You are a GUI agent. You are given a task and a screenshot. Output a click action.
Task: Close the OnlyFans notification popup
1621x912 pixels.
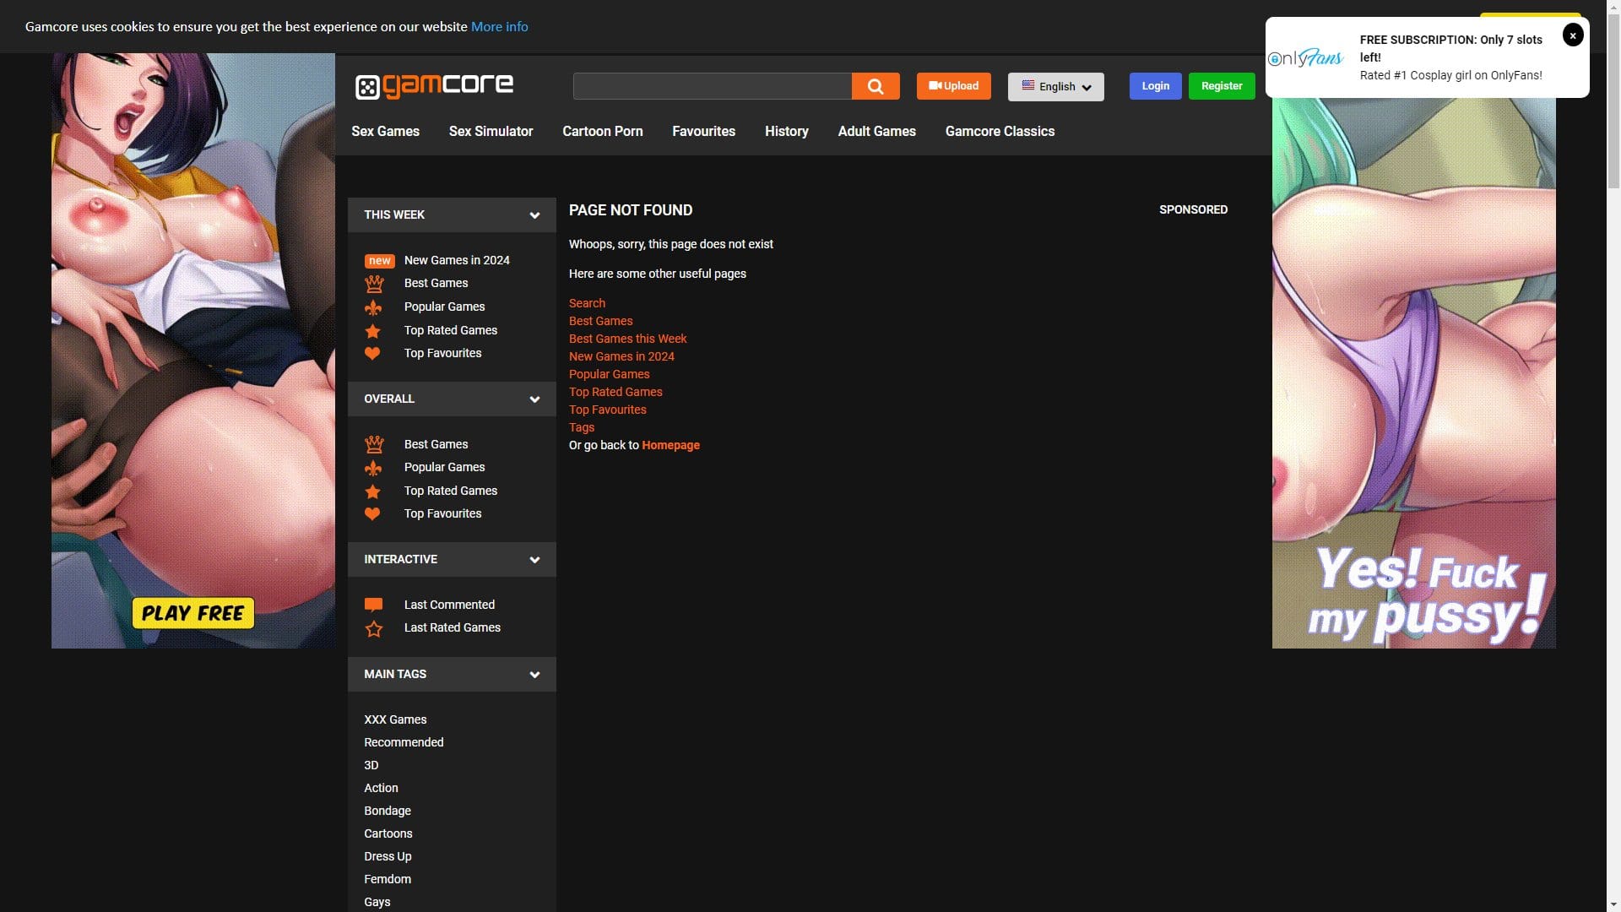(x=1573, y=35)
